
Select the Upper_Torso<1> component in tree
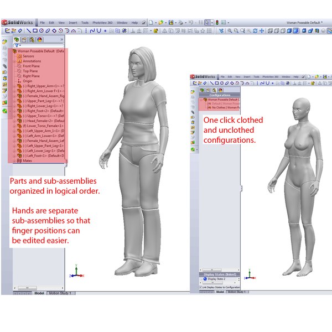coord(40,116)
